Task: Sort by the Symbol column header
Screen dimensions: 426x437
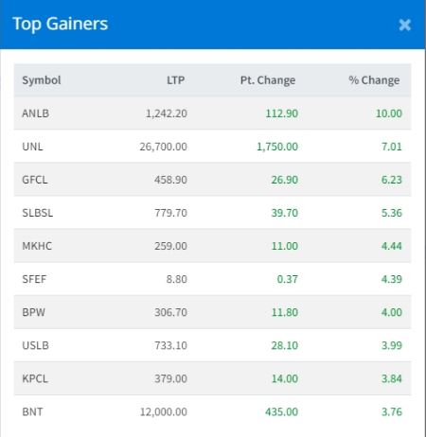Action: (42, 80)
